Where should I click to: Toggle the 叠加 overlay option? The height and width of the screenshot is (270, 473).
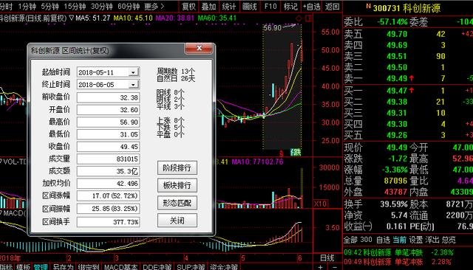(x=208, y=7)
